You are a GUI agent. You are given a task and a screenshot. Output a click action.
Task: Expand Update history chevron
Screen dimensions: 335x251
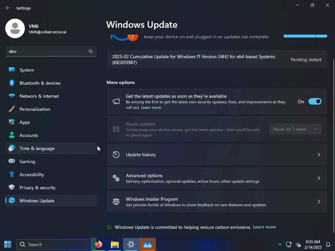(319, 155)
